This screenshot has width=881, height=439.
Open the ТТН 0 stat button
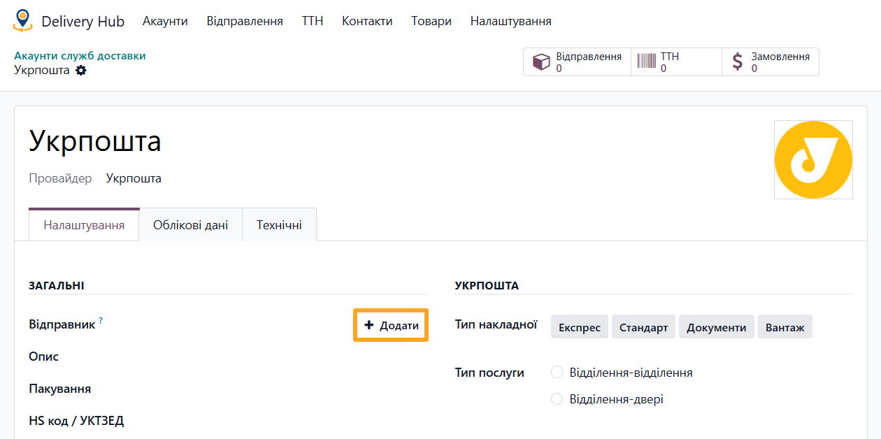coord(677,62)
